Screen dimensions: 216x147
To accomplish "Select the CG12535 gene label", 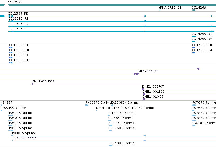I will click(15, 2).
